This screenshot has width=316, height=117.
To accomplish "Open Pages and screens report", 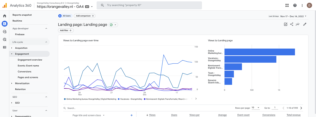I will tap(28, 77).
